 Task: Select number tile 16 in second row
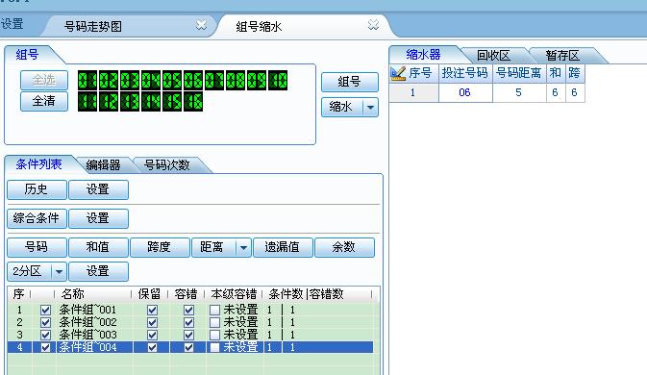(x=193, y=102)
